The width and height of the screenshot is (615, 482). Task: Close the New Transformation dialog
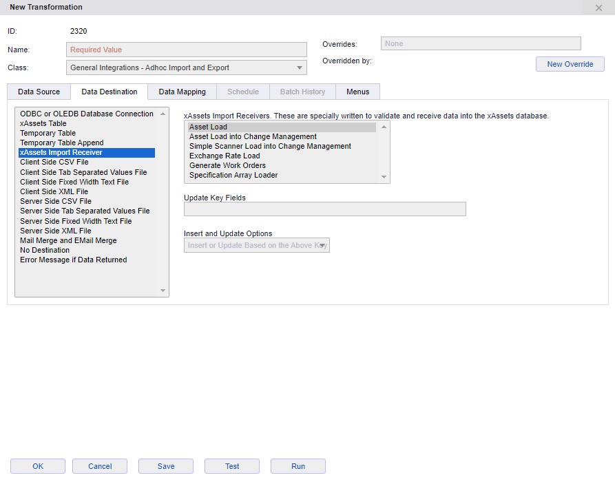(598, 8)
